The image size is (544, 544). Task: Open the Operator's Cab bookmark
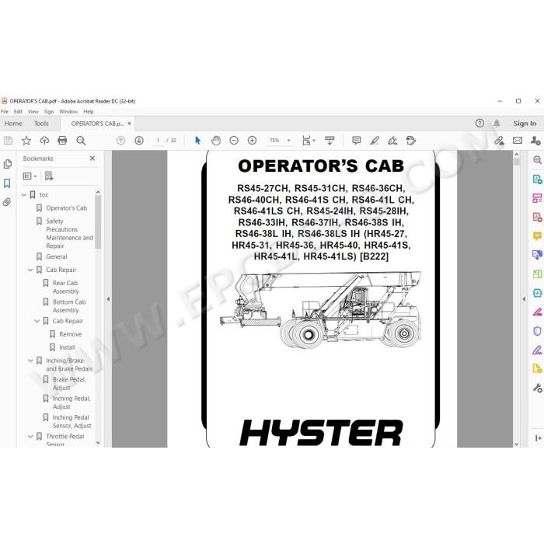pyautogui.click(x=66, y=208)
